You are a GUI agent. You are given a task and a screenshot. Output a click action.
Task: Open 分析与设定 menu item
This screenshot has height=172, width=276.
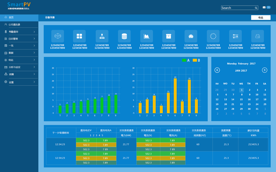tap(14, 67)
